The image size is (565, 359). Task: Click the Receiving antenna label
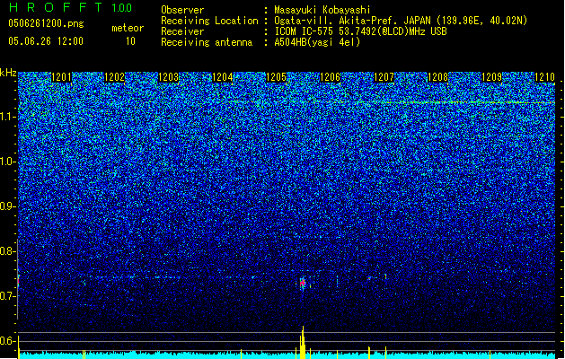207,42
